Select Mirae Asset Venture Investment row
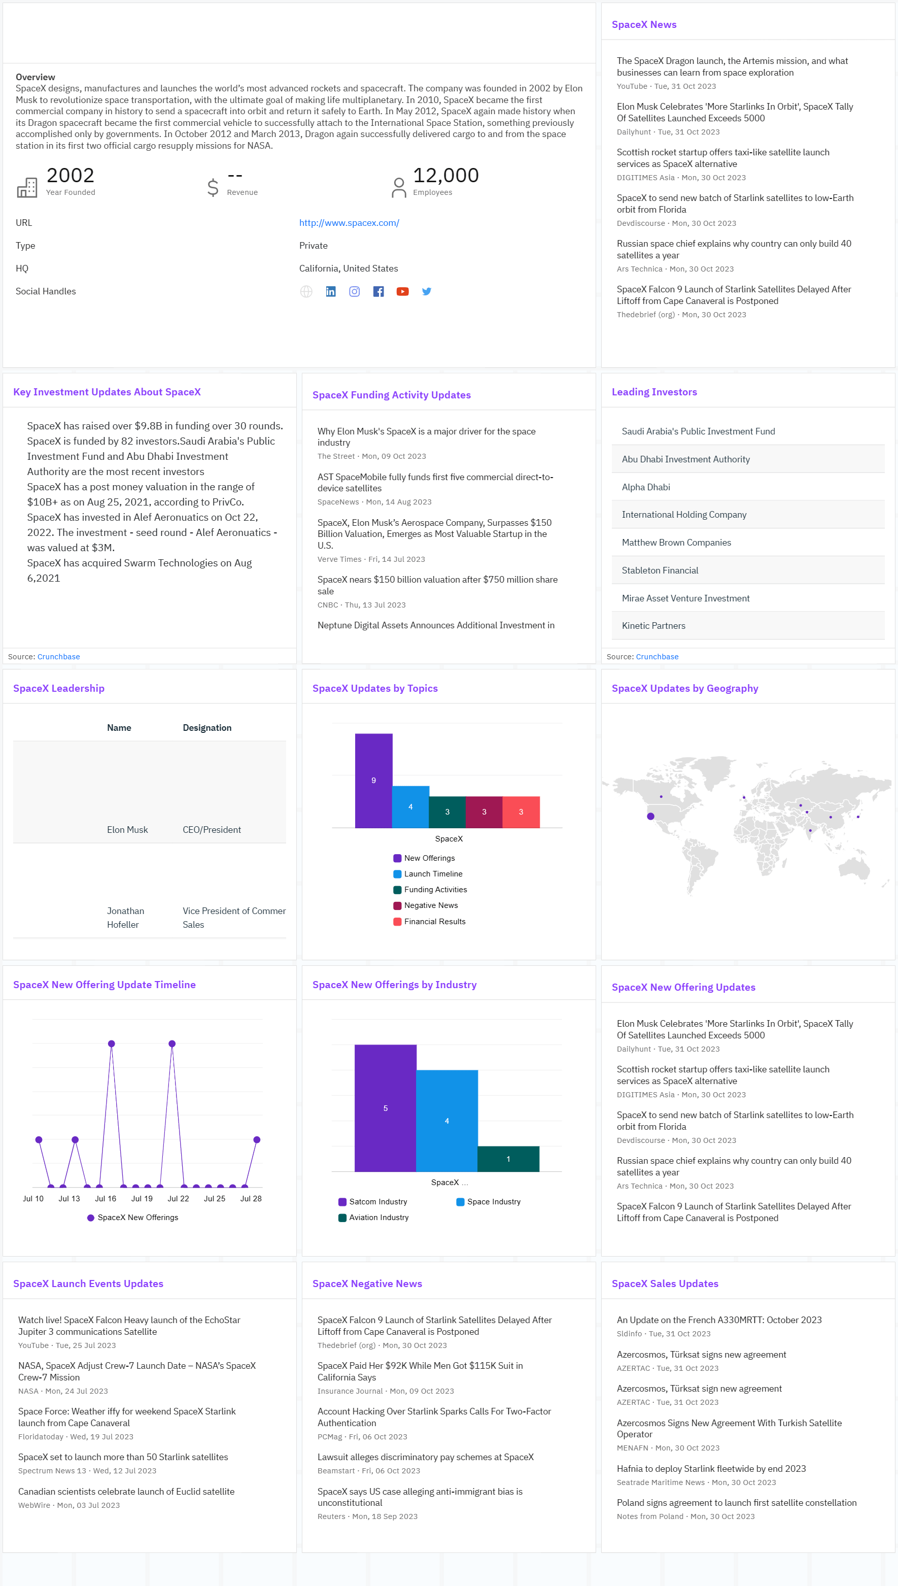898x1586 pixels. (x=747, y=598)
